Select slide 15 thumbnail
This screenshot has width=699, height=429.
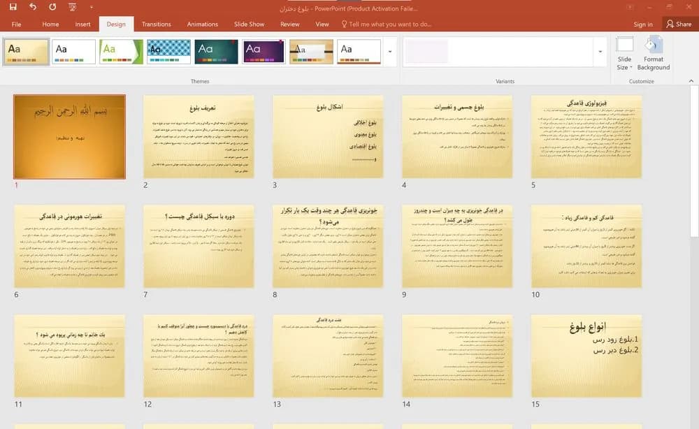586,356
